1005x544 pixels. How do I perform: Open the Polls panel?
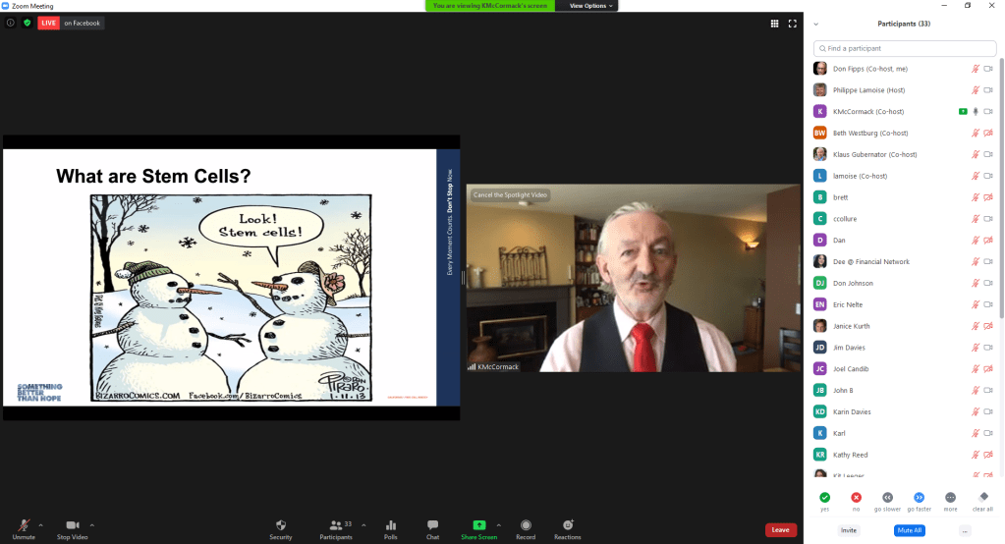pyautogui.click(x=391, y=525)
